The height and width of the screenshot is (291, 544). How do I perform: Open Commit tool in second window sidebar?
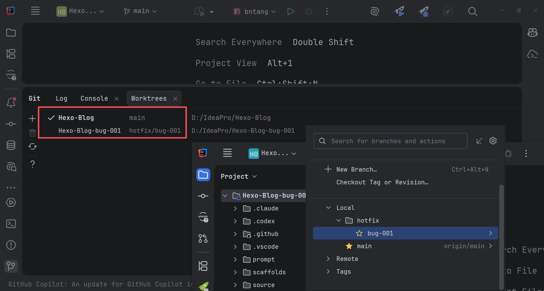click(x=203, y=196)
